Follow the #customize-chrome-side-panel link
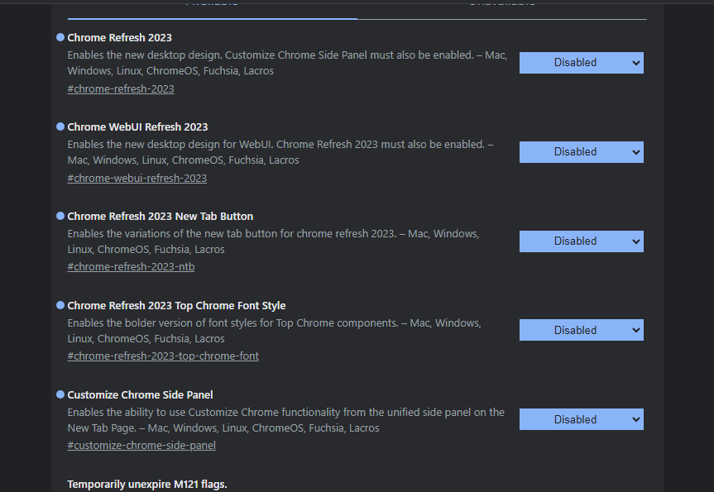This screenshot has width=714, height=492. 141,445
